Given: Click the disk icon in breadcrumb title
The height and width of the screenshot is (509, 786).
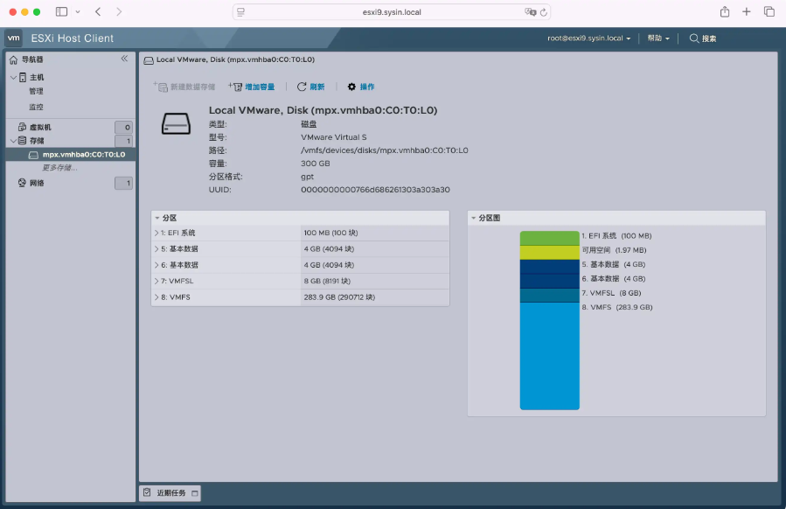Looking at the screenshot, I should tap(149, 60).
